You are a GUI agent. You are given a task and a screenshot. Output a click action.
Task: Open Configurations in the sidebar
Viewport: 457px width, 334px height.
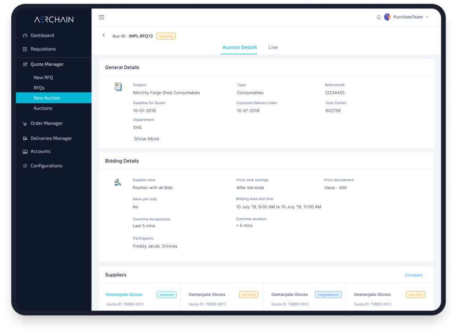pyautogui.click(x=46, y=166)
